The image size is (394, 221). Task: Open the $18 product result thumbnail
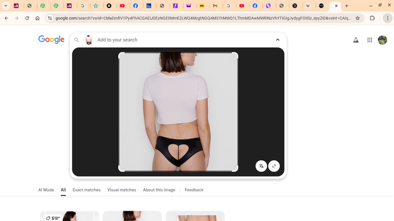70,216
